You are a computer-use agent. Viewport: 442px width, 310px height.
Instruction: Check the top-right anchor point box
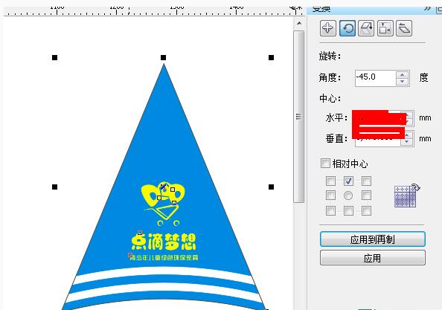(x=366, y=181)
